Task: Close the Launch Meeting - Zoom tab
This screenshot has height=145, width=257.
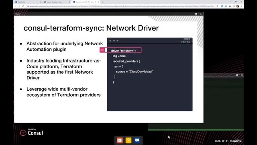Action: coord(69,2)
